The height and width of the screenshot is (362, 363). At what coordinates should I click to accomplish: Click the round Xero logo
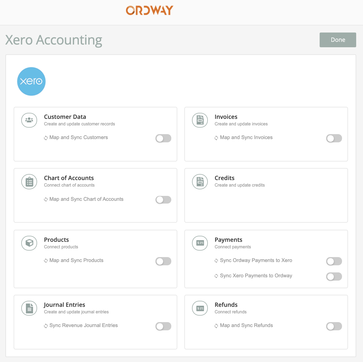31,81
